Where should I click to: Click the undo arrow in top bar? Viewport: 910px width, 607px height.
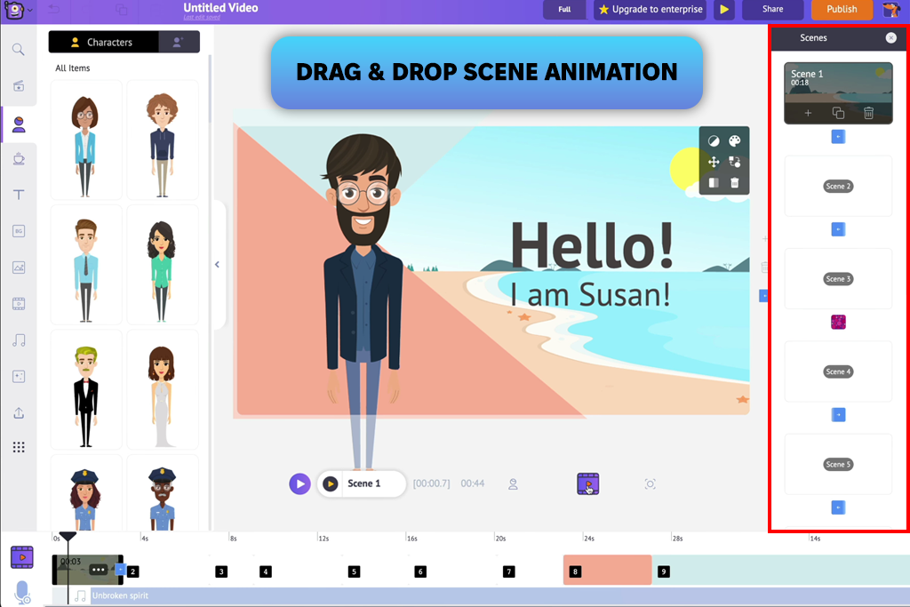53,9
